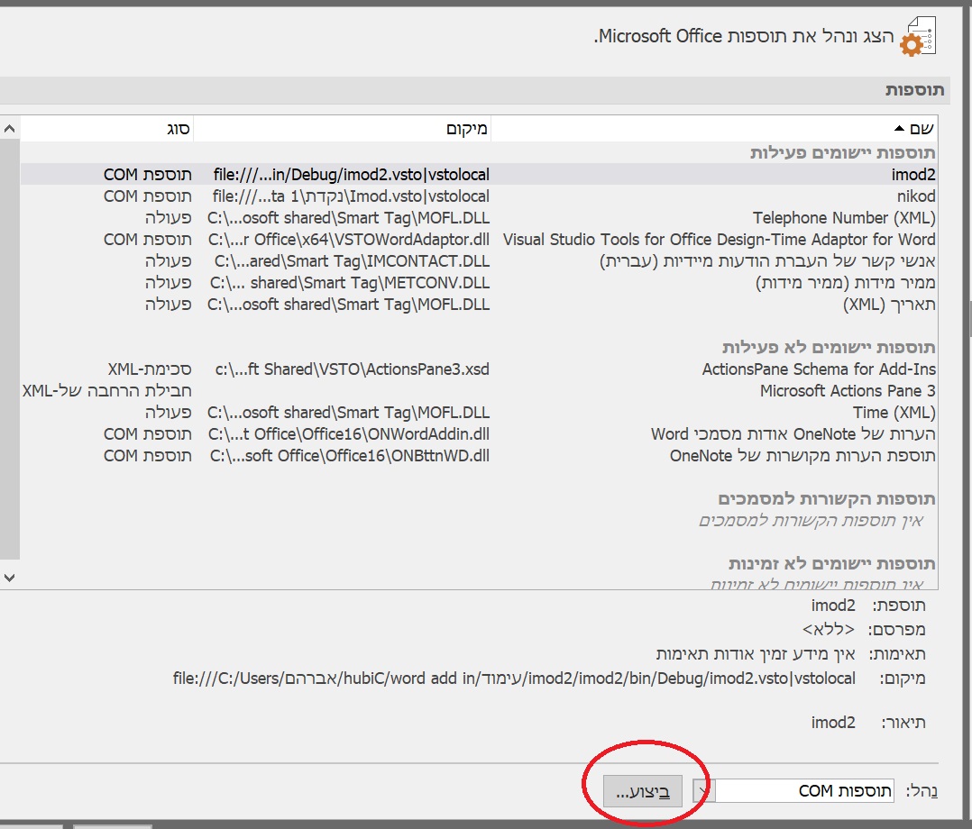This screenshot has width=972, height=829.
Task: Click the <ללא> publisher value
Action: [x=829, y=630]
